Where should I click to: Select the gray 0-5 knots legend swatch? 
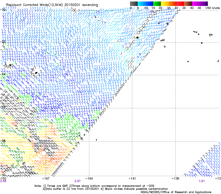tap(134, 4)
